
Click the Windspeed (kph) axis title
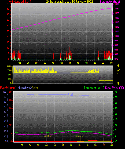point(20,2)
